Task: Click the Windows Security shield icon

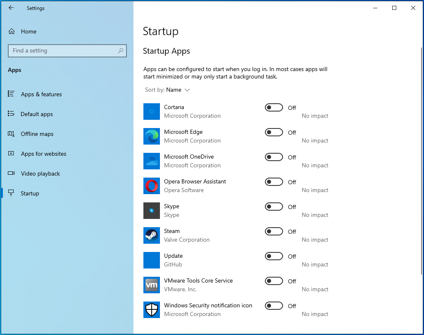Action: click(x=151, y=310)
